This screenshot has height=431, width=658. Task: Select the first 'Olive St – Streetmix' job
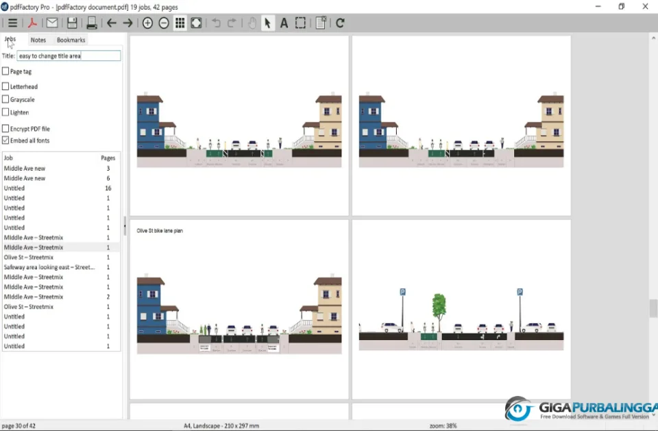click(x=61, y=257)
